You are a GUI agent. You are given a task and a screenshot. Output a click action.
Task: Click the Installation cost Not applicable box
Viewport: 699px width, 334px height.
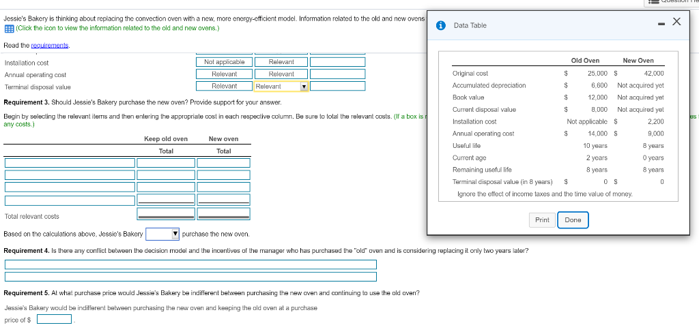point(224,62)
